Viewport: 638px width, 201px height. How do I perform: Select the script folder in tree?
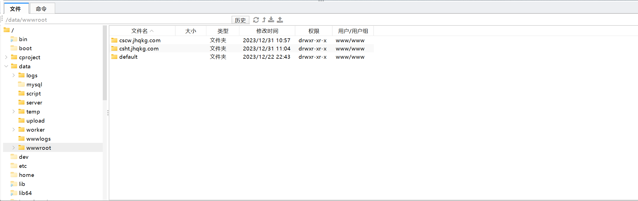coord(29,94)
